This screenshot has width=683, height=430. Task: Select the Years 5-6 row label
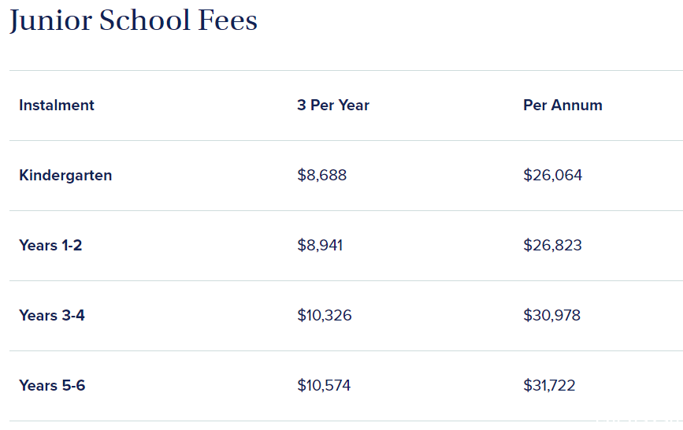tap(52, 386)
